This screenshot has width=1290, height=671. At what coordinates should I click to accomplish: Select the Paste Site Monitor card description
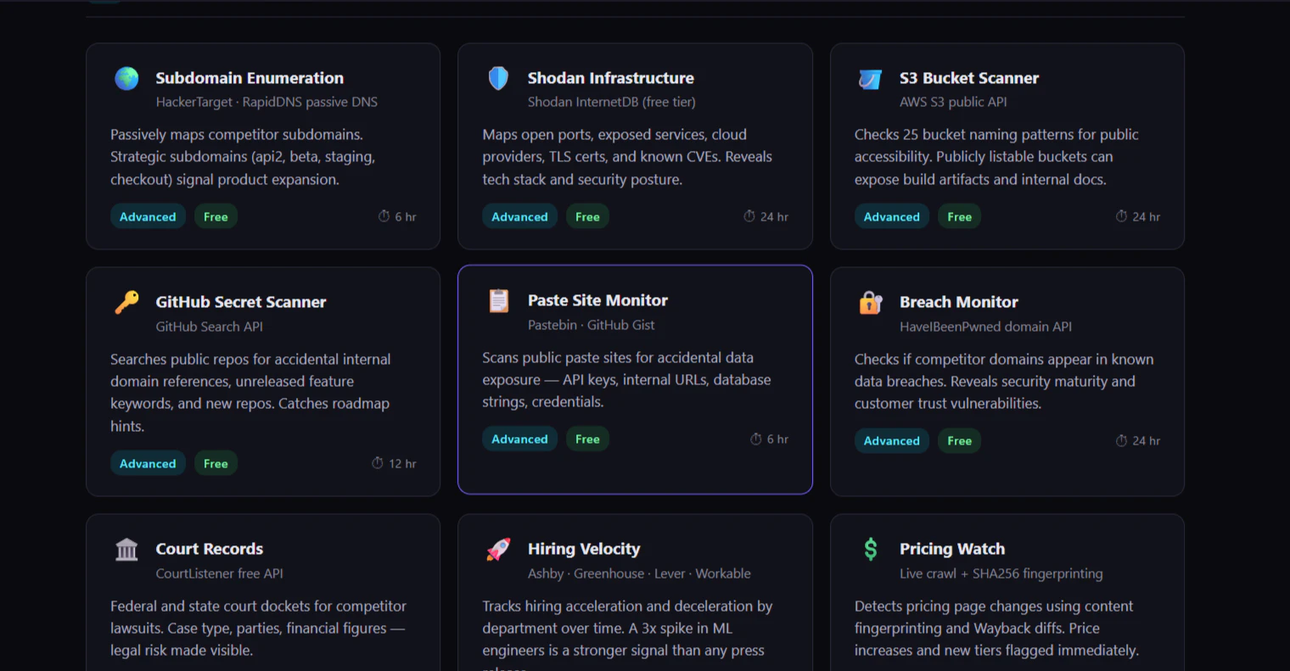(626, 380)
